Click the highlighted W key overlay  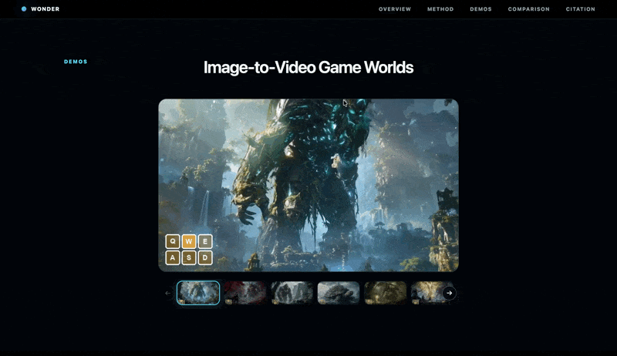point(189,241)
